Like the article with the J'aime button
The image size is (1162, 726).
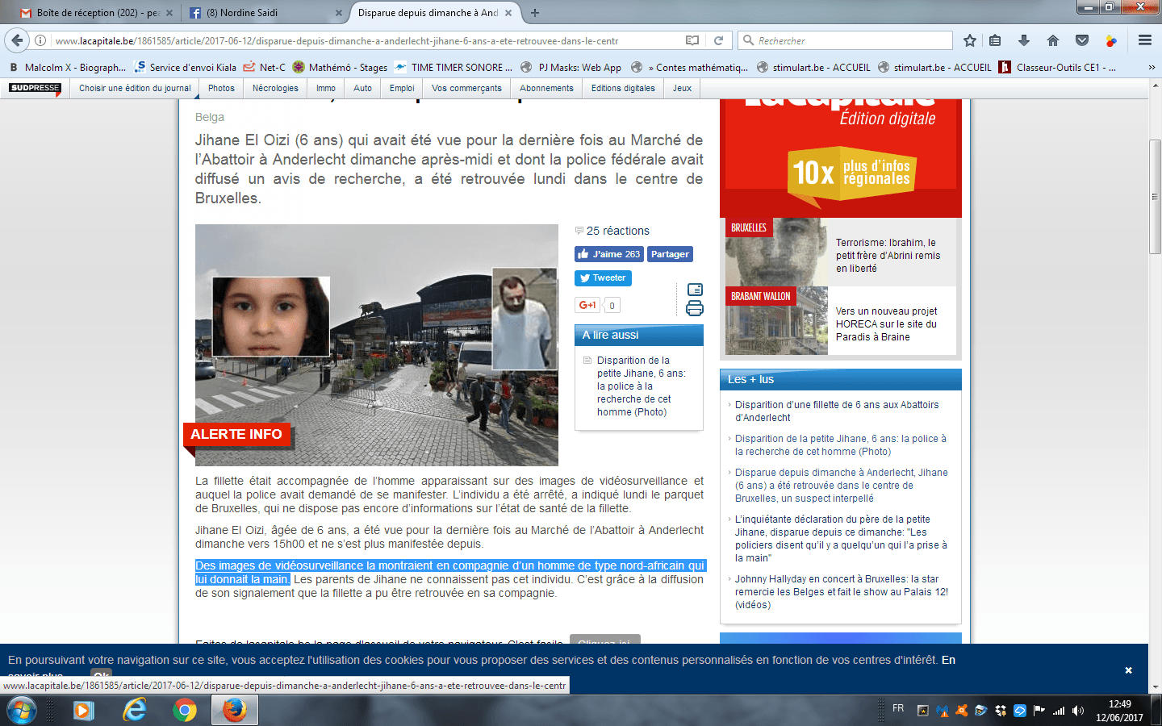[608, 254]
